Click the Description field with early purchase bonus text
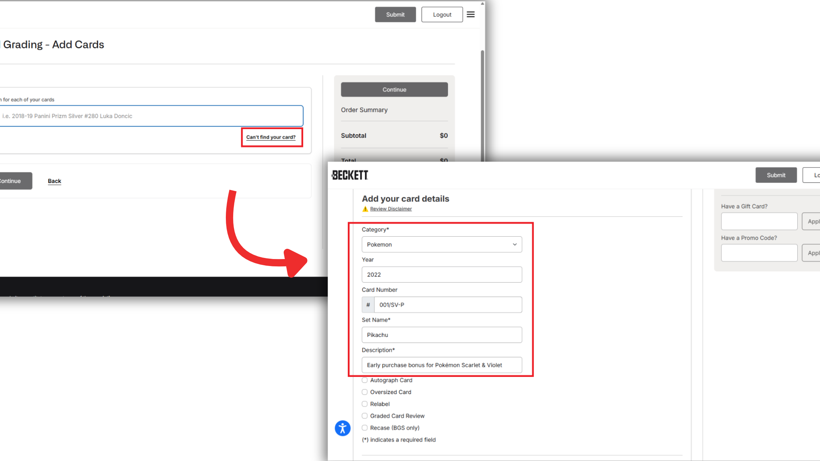This screenshot has height=461, width=820. [x=442, y=365]
